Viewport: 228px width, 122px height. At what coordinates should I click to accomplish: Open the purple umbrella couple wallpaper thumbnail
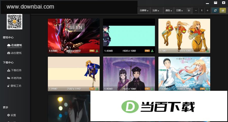(x=129, y=74)
